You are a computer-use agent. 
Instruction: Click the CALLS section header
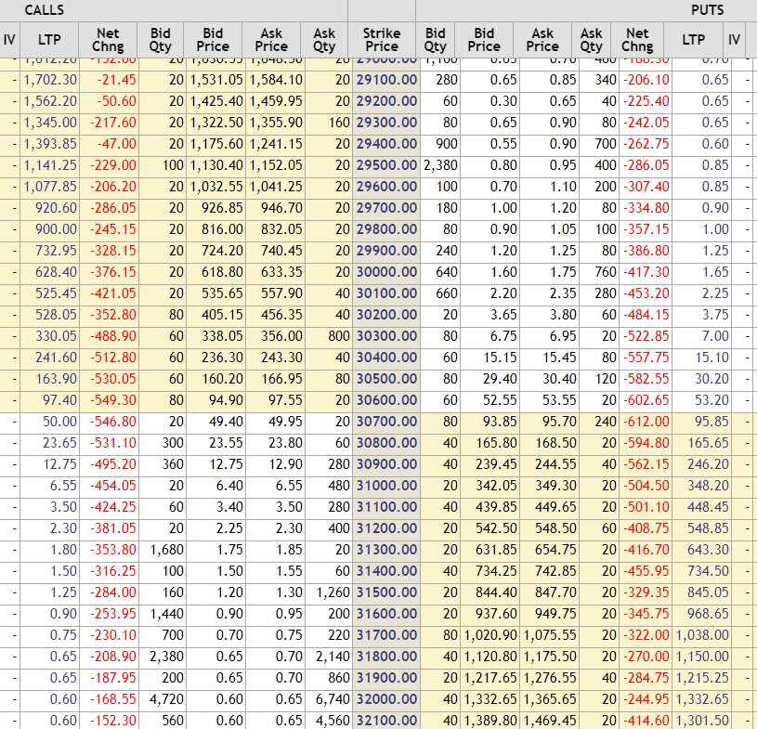click(x=44, y=10)
